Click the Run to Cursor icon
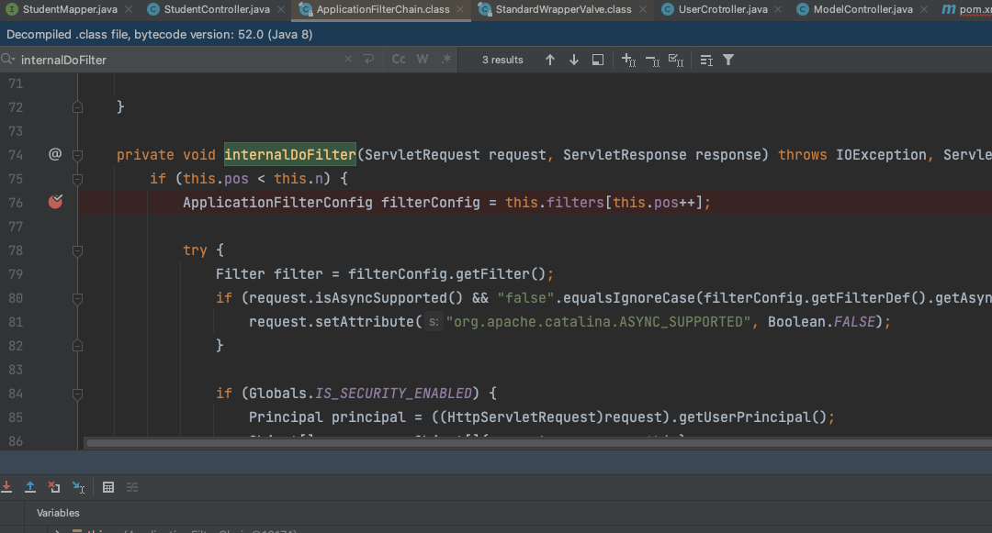This screenshot has height=533, width=992. (x=78, y=487)
